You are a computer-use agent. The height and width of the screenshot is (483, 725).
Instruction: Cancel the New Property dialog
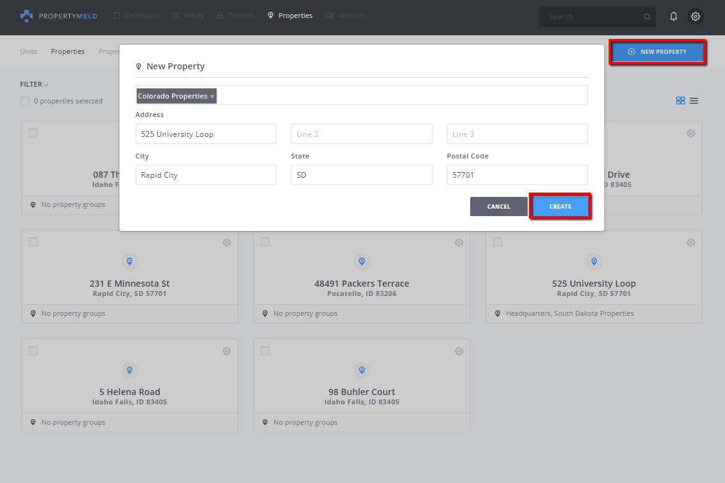(x=499, y=207)
